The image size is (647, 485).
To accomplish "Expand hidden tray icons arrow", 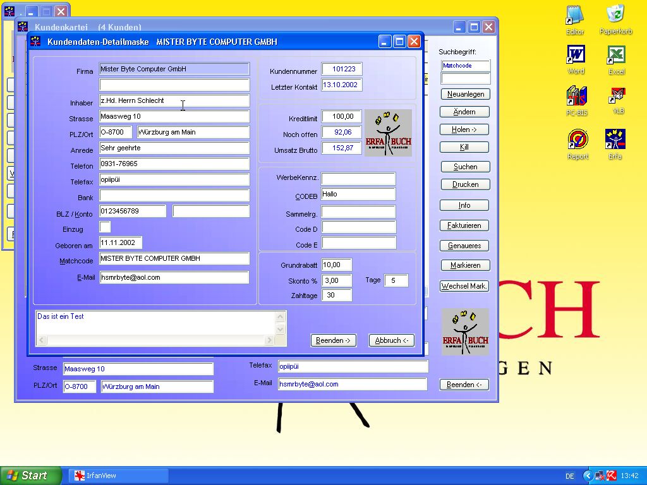I will (588, 476).
